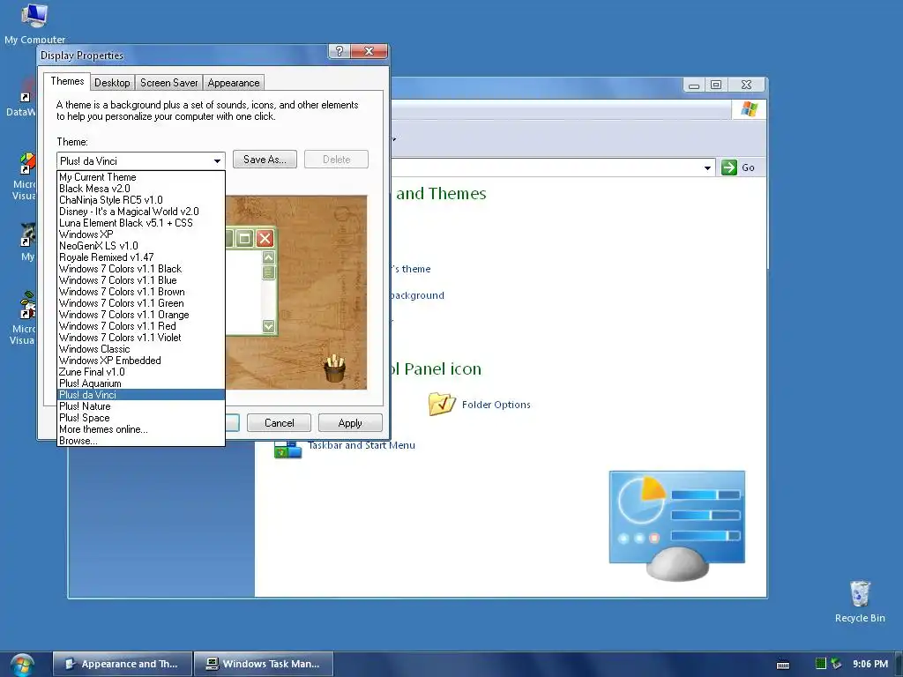Click the green Go arrow icon
The image size is (903, 677).
click(729, 167)
